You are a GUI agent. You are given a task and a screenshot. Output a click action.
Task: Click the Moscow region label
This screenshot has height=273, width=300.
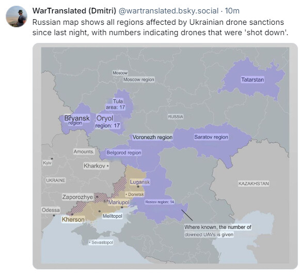click(138, 79)
